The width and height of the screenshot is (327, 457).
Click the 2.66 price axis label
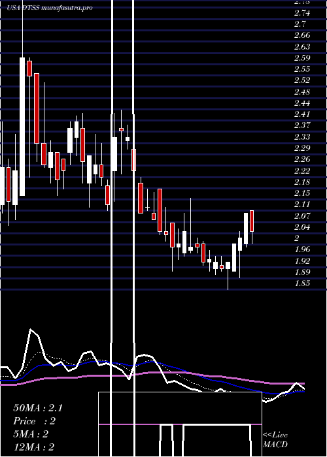tap(302, 35)
